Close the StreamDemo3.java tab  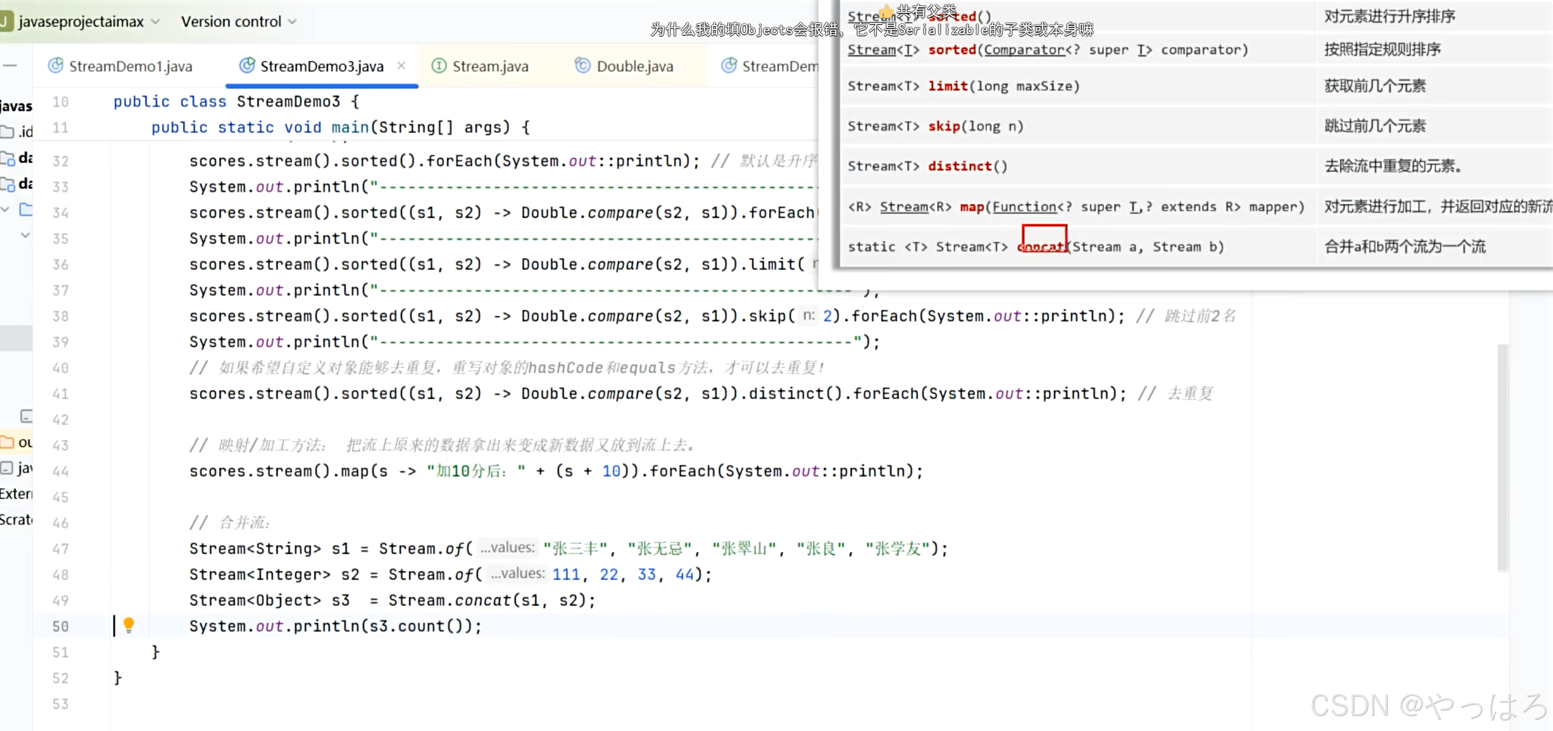402,65
